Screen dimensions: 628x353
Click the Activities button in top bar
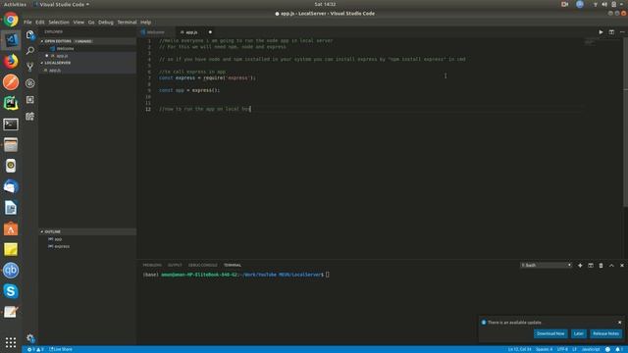click(x=15, y=4)
